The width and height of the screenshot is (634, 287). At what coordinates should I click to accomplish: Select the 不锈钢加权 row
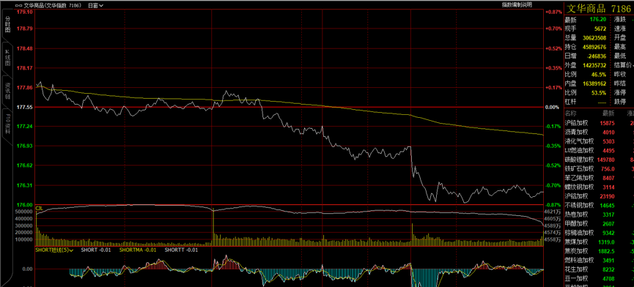click(x=600, y=206)
